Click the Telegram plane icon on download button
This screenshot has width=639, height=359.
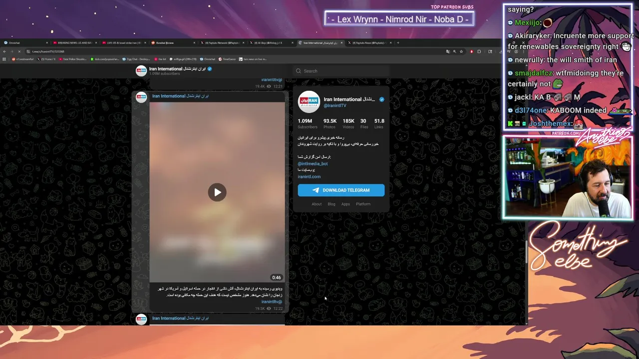click(x=316, y=190)
